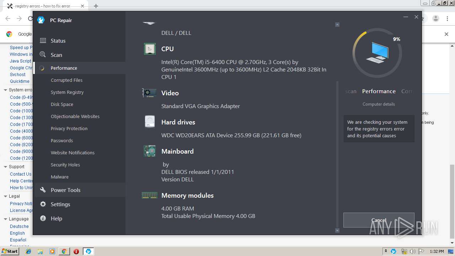
Task: Open the Windows Start menu
Action: [x=10, y=251]
